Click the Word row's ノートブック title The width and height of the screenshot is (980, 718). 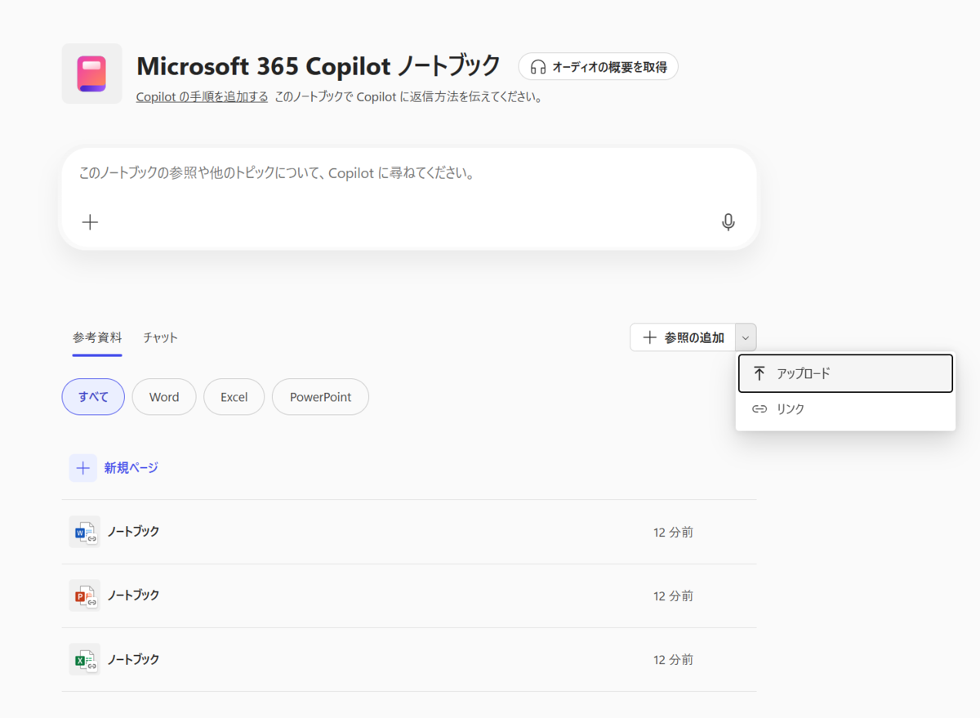click(x=133, y=532)
